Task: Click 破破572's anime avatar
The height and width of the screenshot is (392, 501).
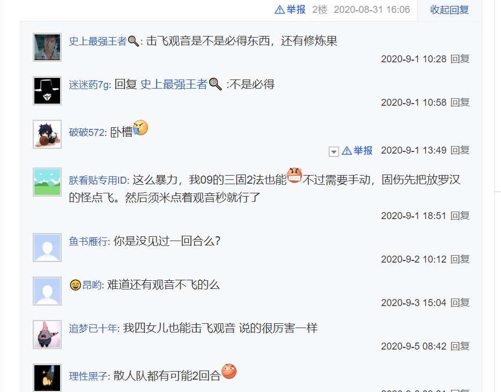Action: 47,134
